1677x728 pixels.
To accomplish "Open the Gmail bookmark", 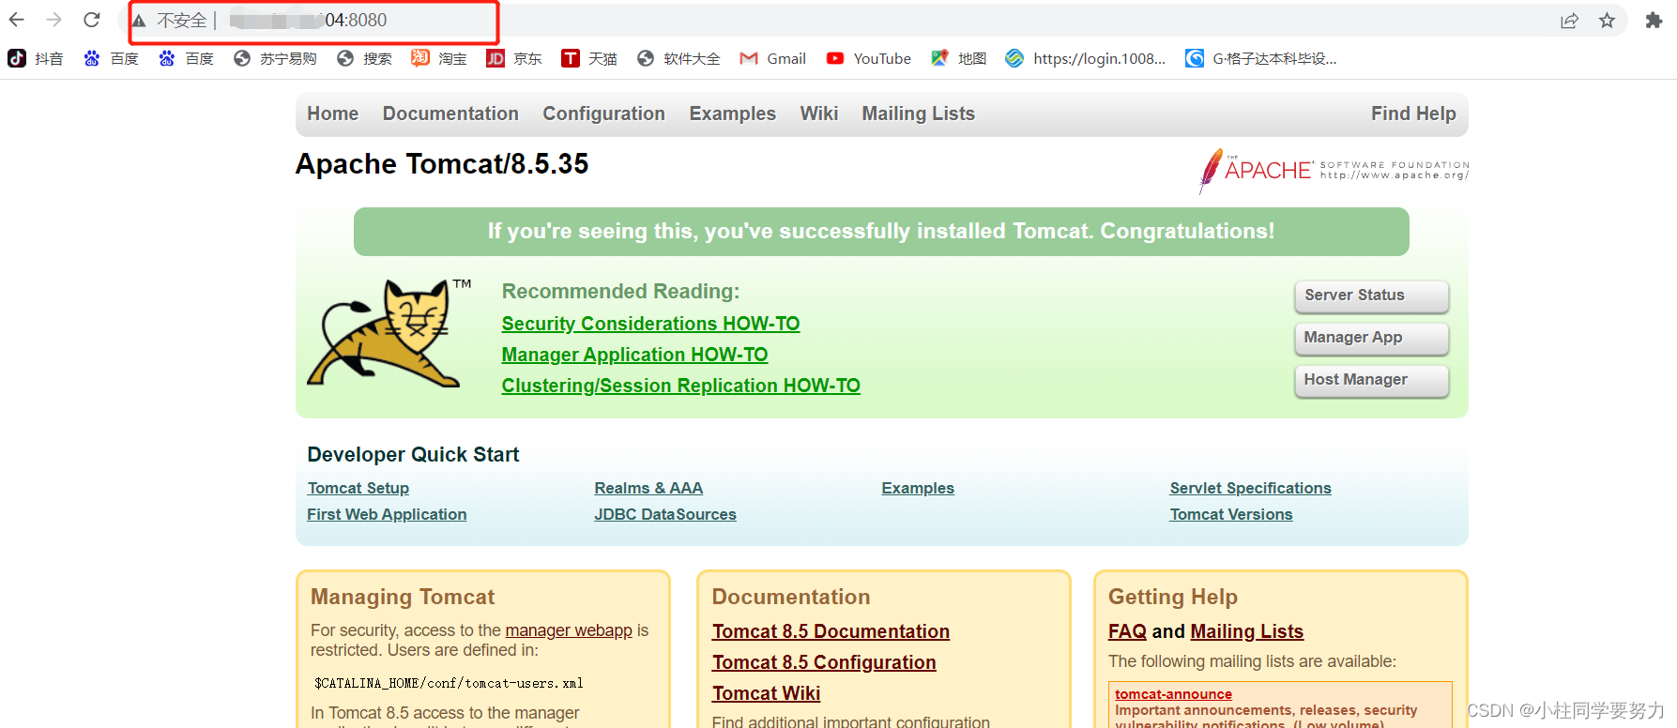I will (x=773, y=58).
